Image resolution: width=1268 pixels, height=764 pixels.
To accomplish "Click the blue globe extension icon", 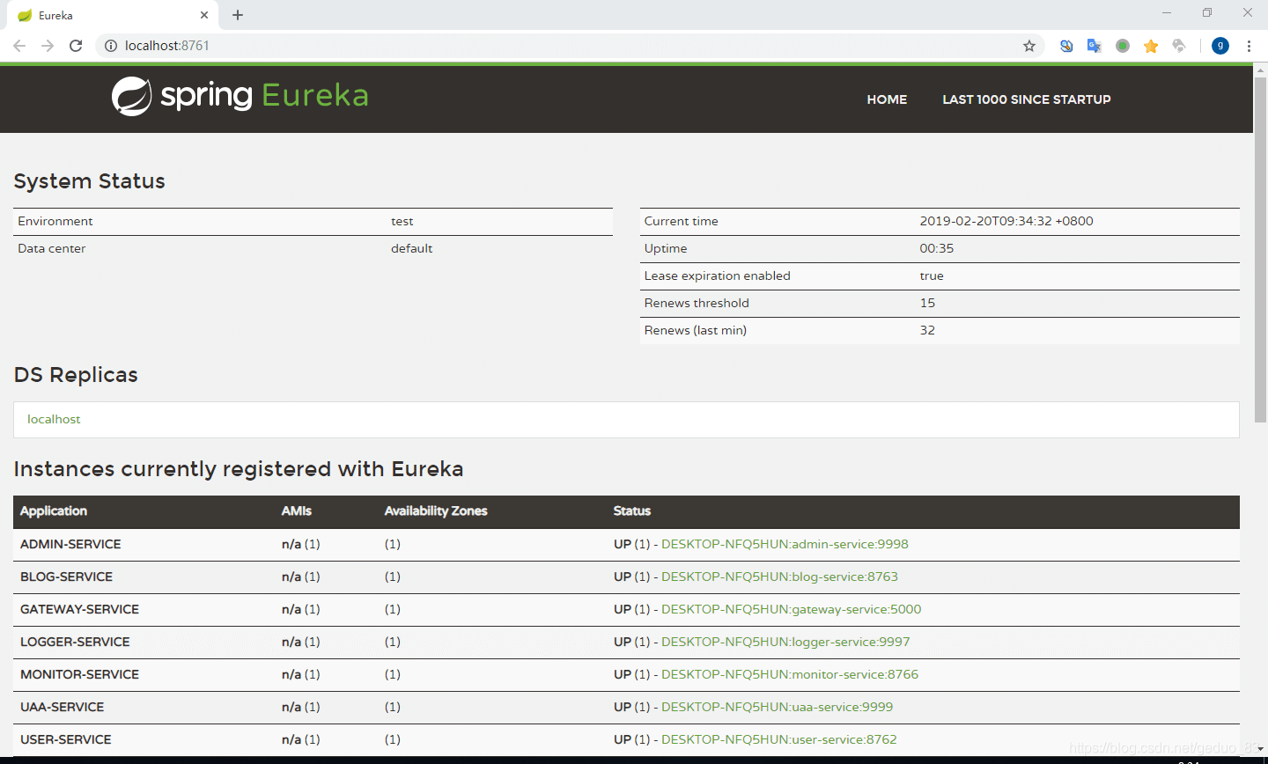I will [1066, 46].
